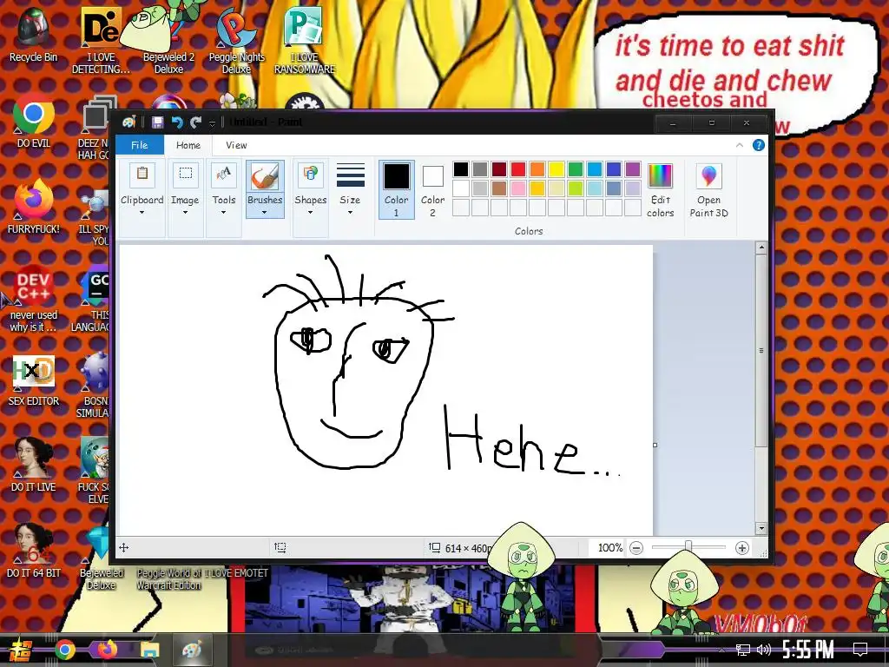Click vertical scrollbar up arrow in Paint
Image resolution: width=889 pixels, height=667 pixels.
(761, 248)
